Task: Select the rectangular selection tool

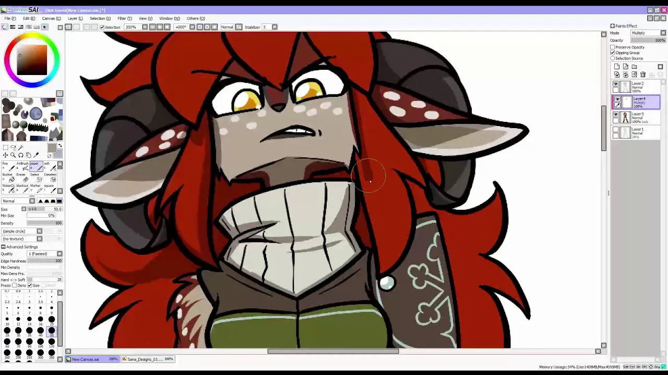Action: coord(5,148)
